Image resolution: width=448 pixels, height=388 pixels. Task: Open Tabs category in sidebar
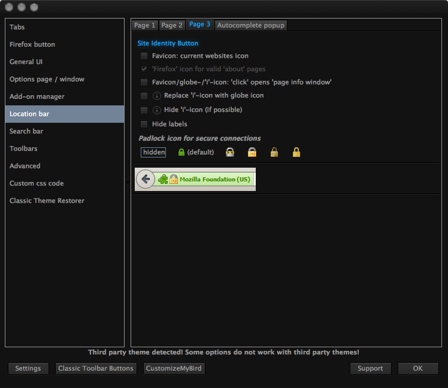coord(65,27)
